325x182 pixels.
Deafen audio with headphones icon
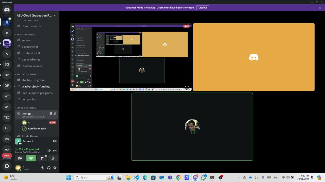(x=49, y=168)
